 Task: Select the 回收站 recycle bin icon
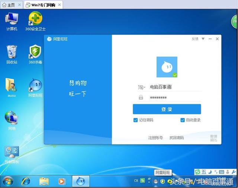pos(12,54)
